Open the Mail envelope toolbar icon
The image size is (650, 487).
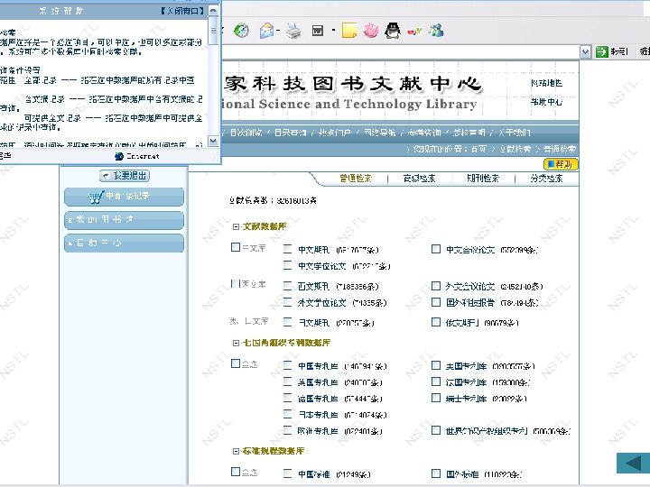266,31
